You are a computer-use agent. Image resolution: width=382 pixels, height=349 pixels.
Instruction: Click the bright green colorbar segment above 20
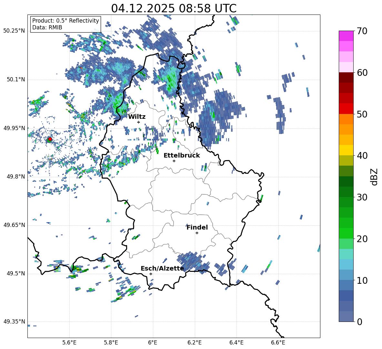click(x=346, y=233)
